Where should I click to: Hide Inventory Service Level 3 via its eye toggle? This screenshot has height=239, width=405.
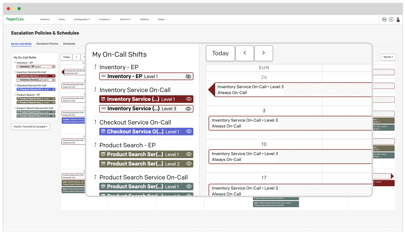click(x=188, y=108)
